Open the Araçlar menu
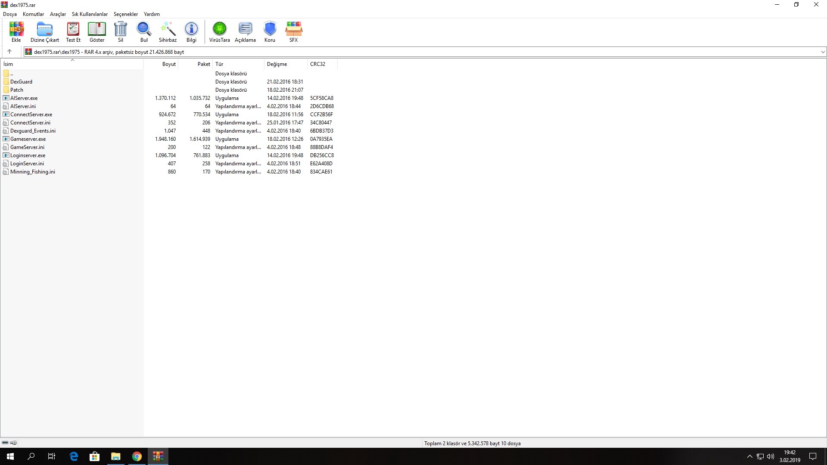 (58, 14)
